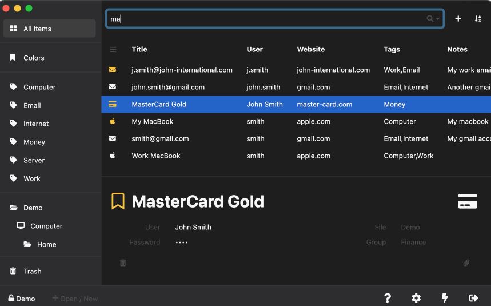The height and width of the screenshot is (306, 491).
Task: Click the User field value John Smith
Action: point(193,228)
